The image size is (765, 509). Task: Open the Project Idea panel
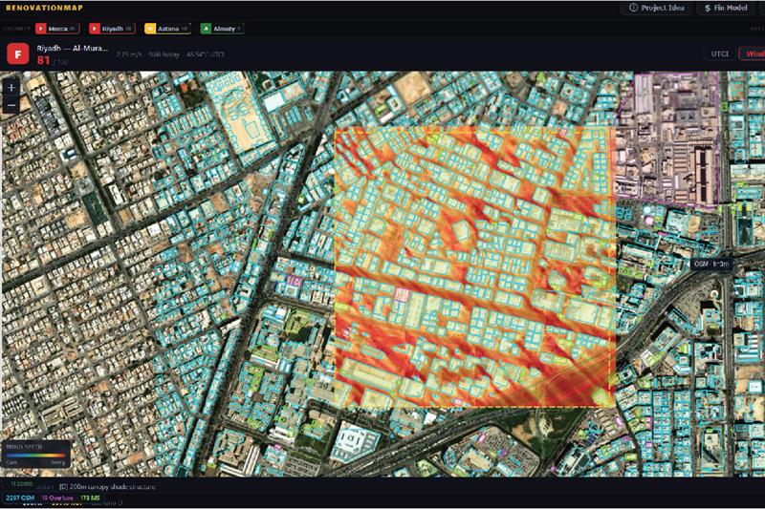pos(657,8)
